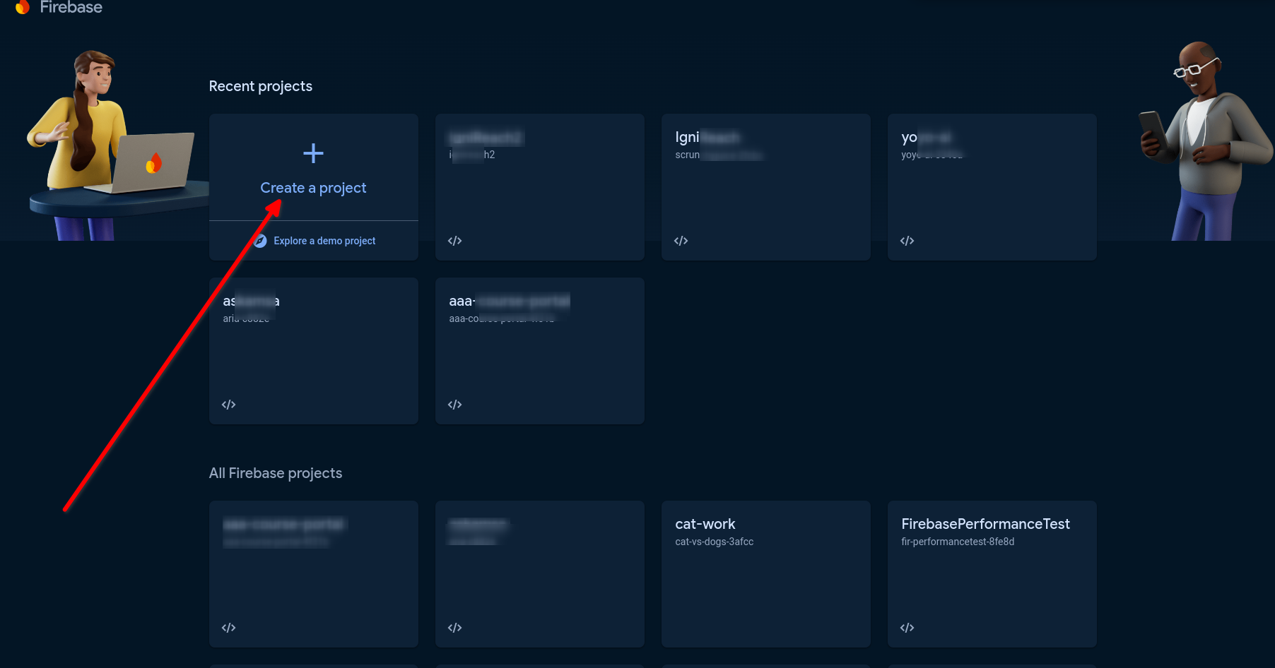The height and width of the screenshot is (668, 1275).
Task: Click the All Firebase projects heading
Action: pyautogui.click(x=276, y=473)
